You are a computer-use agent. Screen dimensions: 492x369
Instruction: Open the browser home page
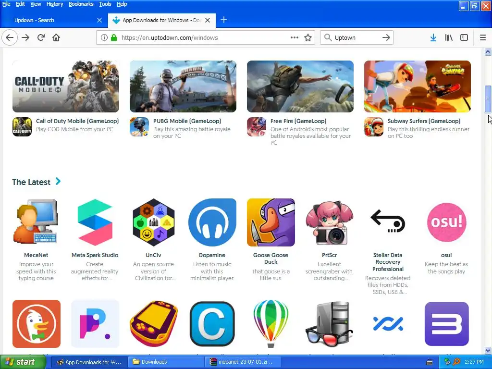[x=56, y=37]
